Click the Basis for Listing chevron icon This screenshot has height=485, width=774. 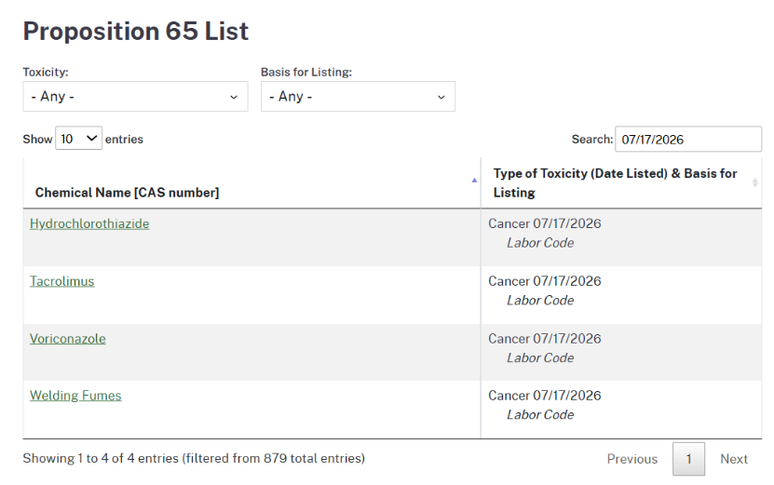click(441, 97)
